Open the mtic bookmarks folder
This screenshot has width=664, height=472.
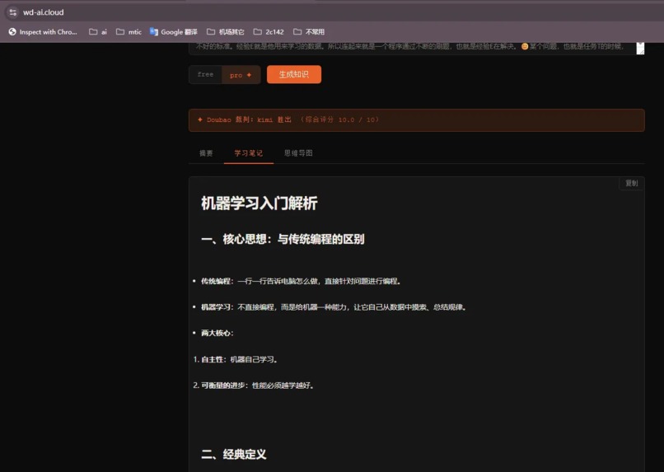(x=129, y=32)
